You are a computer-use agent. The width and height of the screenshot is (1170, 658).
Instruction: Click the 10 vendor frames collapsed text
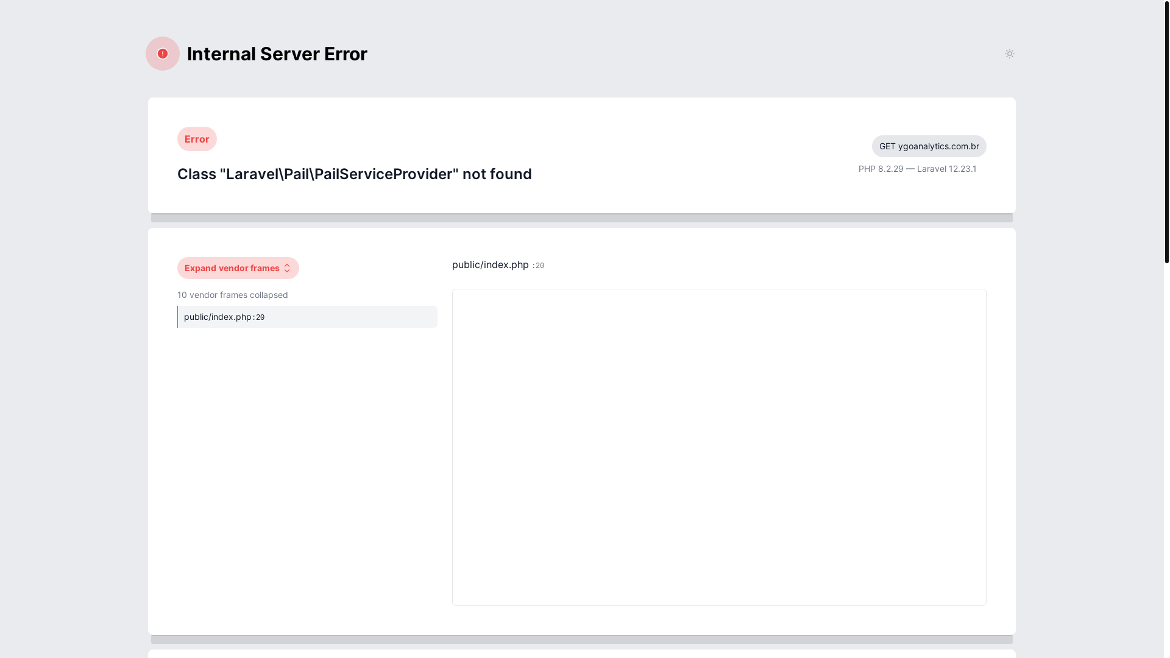pyautogui.click(x=233, y=295)
